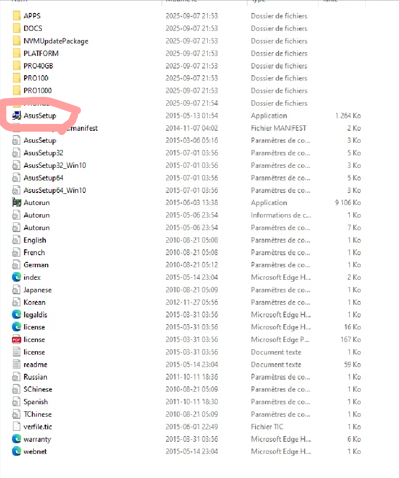Click the 167 Ko size cell
Viewport: 399px width, 478px height.
(351, 340)
